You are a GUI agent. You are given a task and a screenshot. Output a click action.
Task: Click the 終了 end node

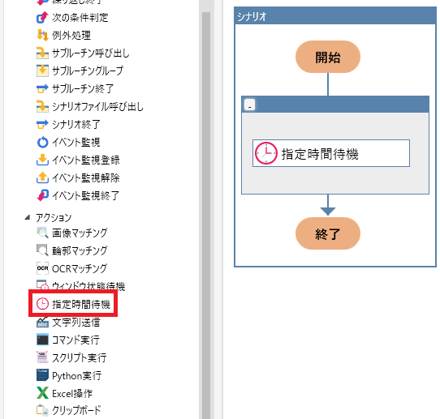click(328, 233)
